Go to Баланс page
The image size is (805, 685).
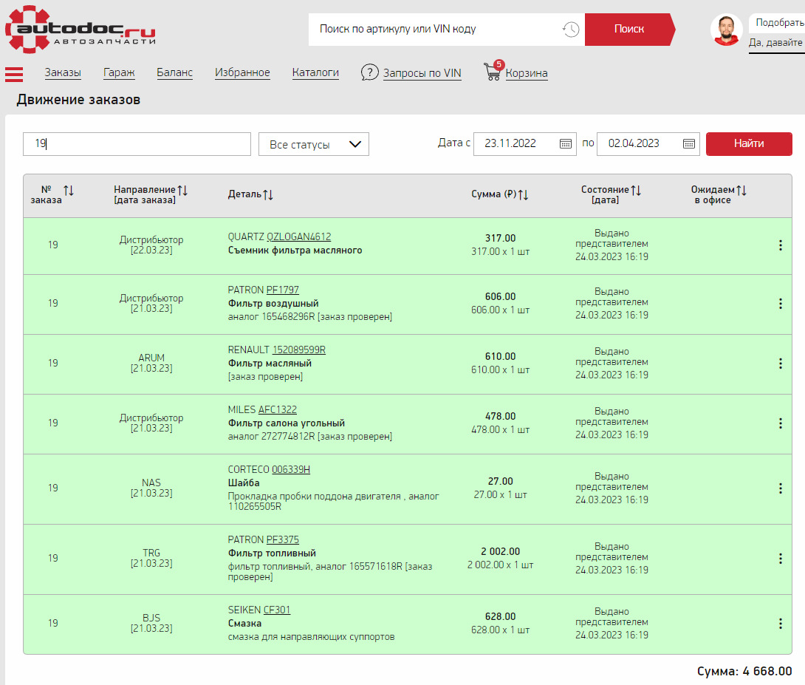tap(174, 72)
